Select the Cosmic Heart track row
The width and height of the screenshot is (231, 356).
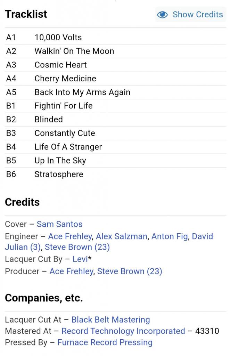(60, 65)
